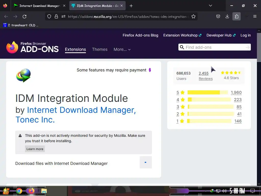Click the loading install button
The image size is (261, 196).
pyautogui.click(x=146, y=162)
